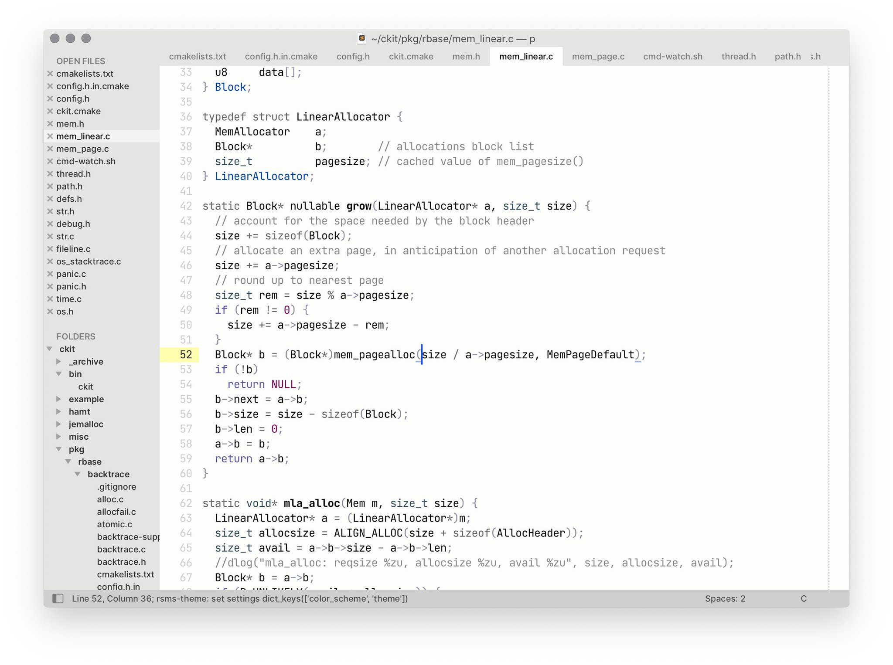Close mem.h from the open files list
This screenshot has height=665, width=893.
click(x=50, y=124)
